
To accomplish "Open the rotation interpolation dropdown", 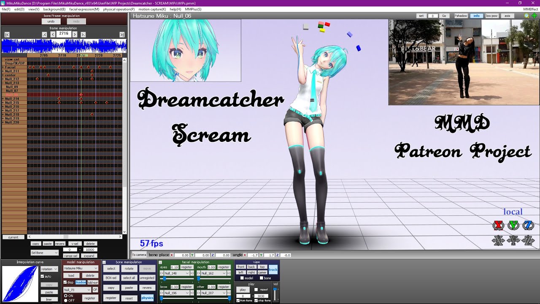I will [x=49, y=269].
